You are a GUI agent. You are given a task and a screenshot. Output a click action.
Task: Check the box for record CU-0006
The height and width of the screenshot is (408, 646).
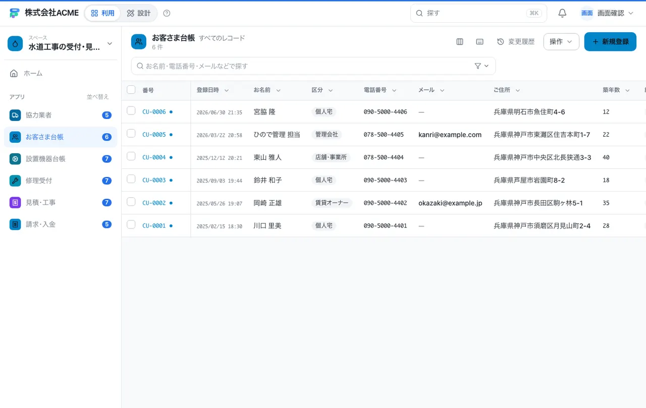[131, 111]
